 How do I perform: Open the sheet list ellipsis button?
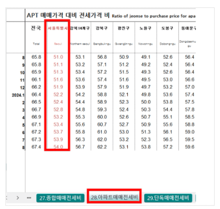(29, 198)
